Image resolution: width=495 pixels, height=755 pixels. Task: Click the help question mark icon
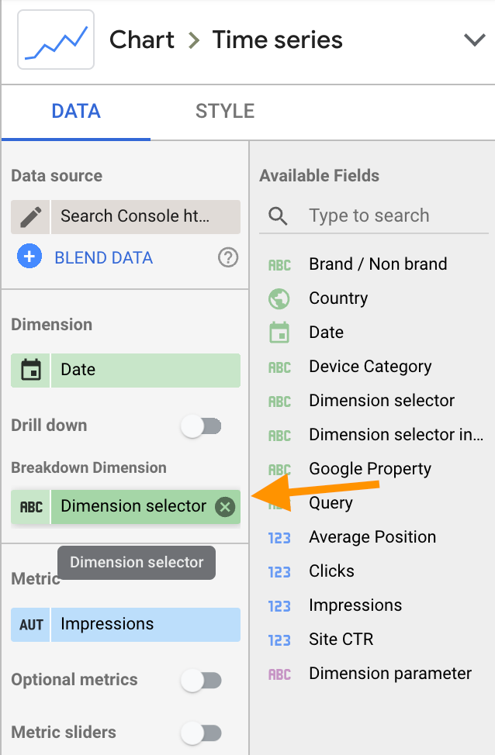228,258
